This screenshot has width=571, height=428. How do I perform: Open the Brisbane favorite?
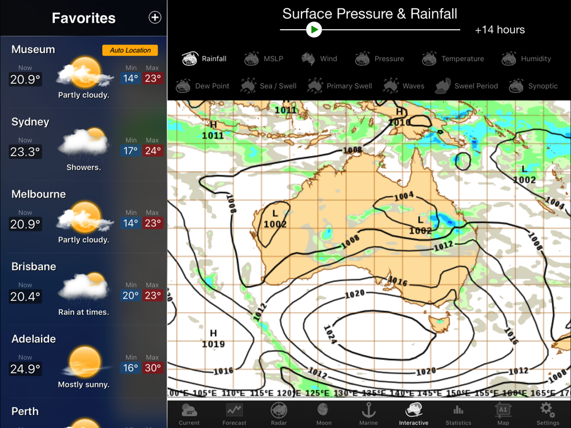(83, 289)
